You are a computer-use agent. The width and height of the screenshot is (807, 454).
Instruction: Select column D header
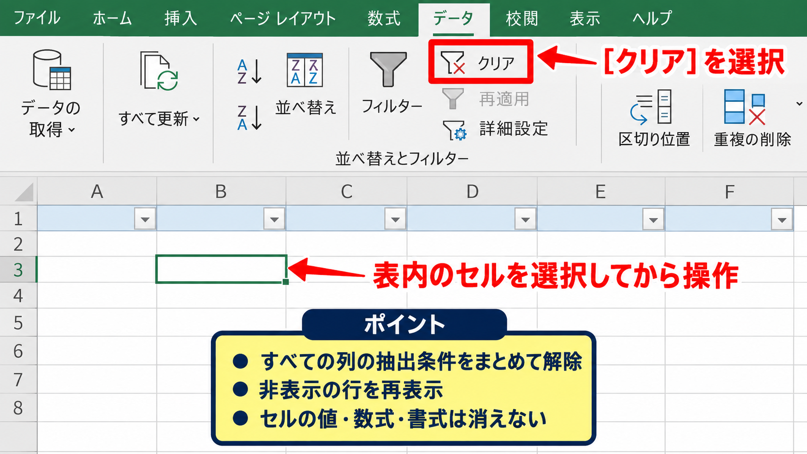(472, 192)
